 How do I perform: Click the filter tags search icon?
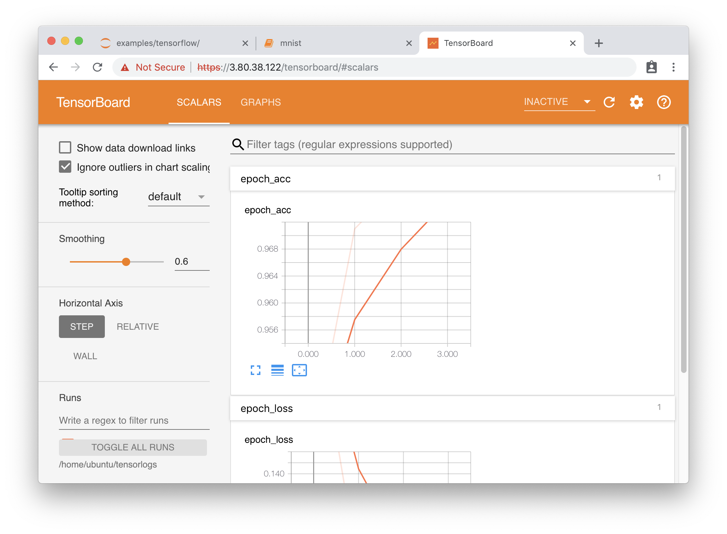point(238,144)
